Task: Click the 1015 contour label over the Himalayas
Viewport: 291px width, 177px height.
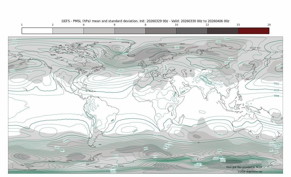Action: (x=206, y=82)
